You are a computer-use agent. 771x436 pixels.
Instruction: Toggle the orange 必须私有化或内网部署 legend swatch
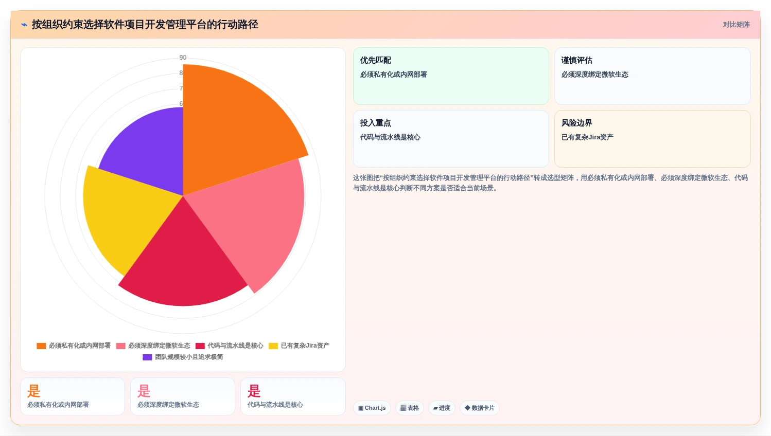[41, 346]
